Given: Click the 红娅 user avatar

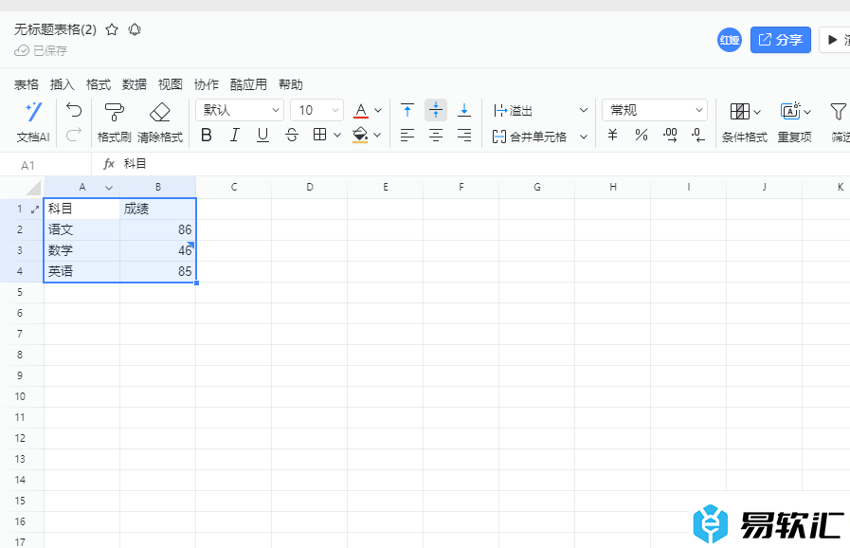Looking at the screenshot, I should click(x=730, y=40).
